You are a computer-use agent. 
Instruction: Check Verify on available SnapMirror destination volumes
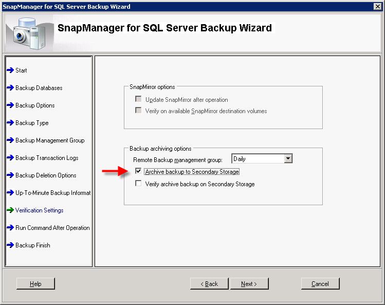point(138,111)
